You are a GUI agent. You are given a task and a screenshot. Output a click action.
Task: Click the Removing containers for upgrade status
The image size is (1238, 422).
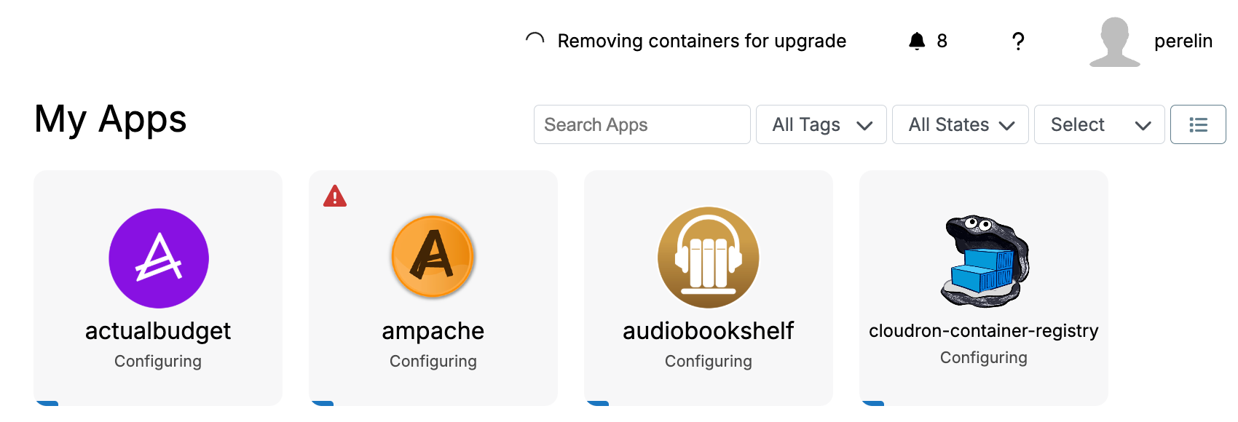701,41
